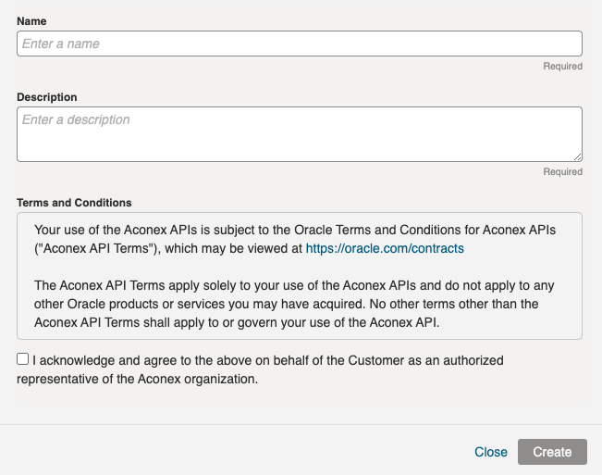Viewport: 602px width, 475px height.
Task: Click the Close link in footer
Action: 491,452
